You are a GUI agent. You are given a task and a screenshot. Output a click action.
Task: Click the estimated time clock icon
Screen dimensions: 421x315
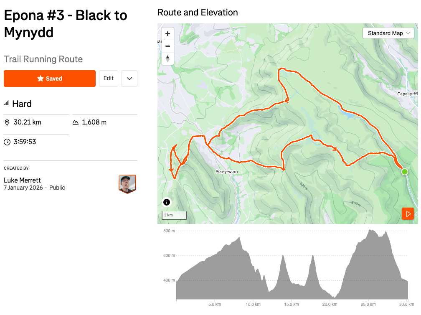click(x=7, y=142)
